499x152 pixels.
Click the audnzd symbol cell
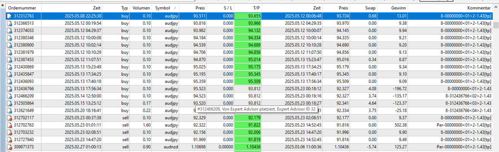click(171, 147)
